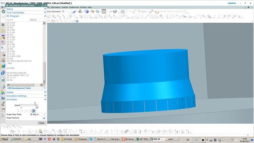
Task: Open the Analysis menu
Action: coord(65,7)
